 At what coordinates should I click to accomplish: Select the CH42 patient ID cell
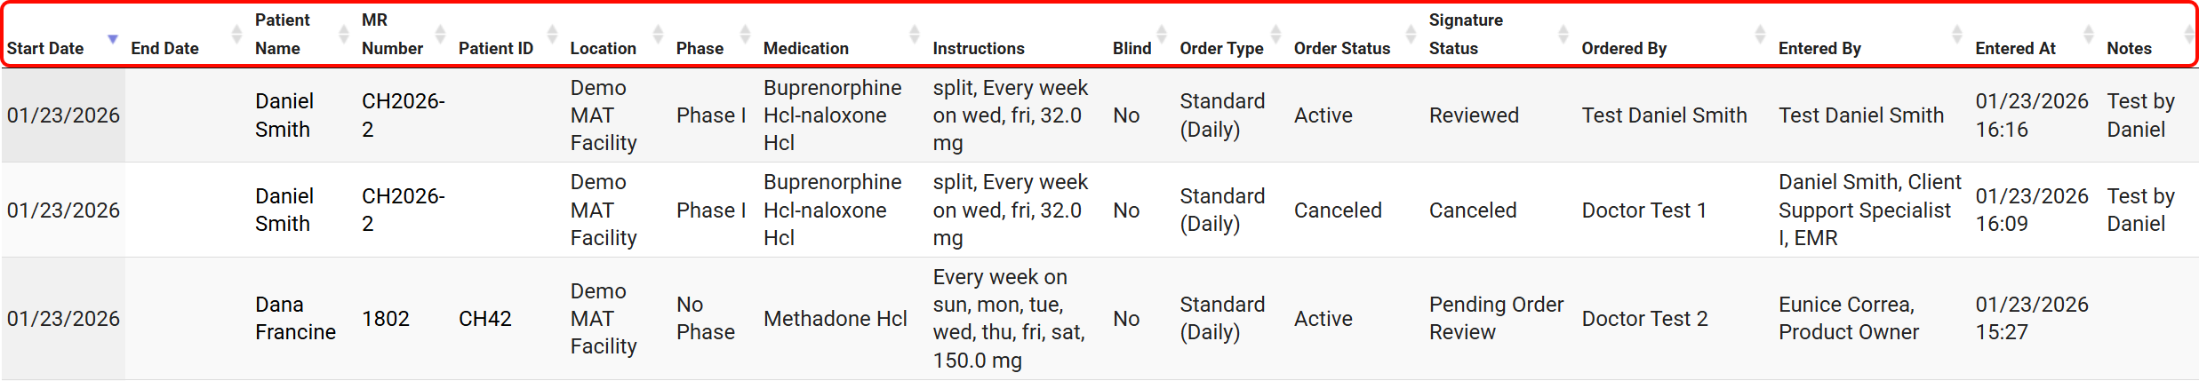click(x=484, y=318)
